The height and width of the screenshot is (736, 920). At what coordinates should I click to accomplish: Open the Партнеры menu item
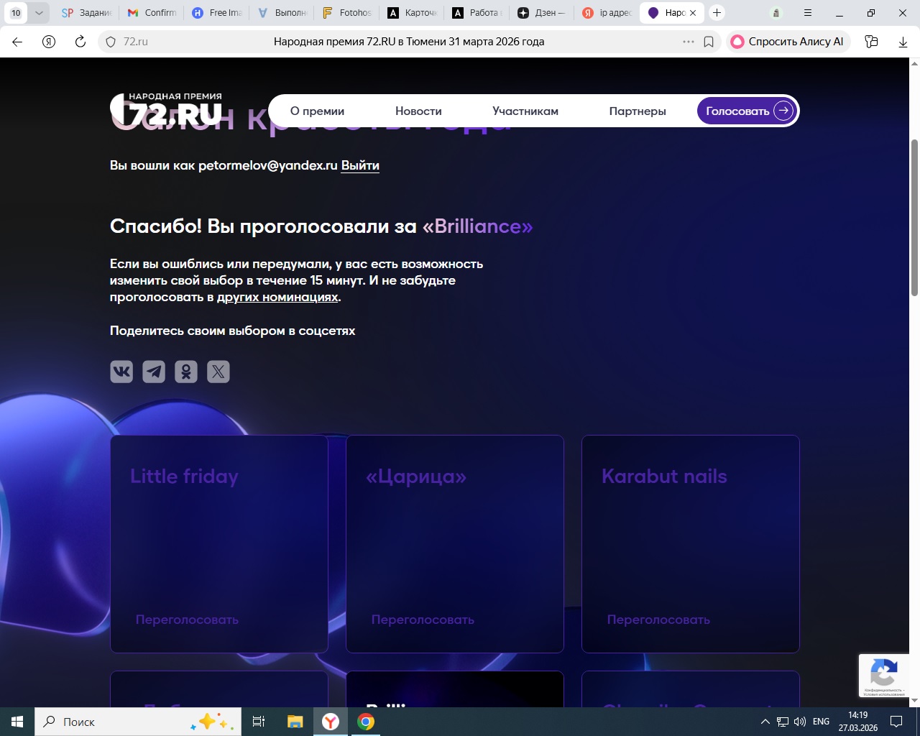pos(638,111)
